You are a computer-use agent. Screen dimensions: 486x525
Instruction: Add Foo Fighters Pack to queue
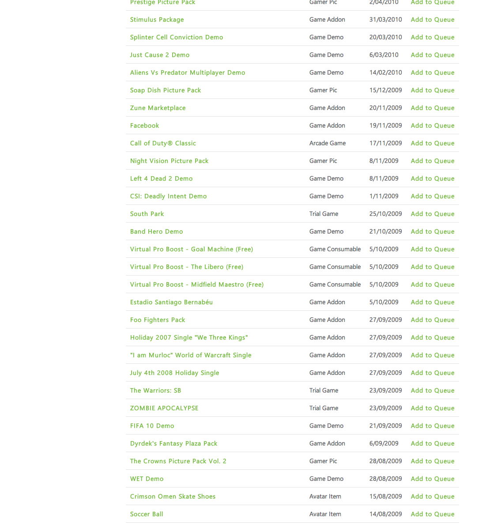(x=433, y=320)
